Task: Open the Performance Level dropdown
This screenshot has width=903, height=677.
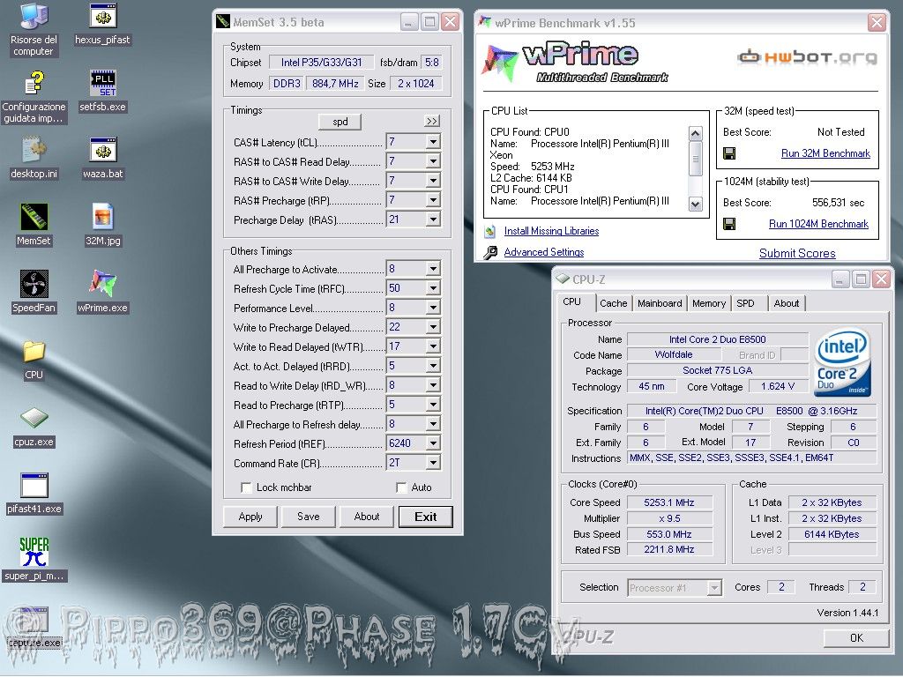Action: pyautogui.click(x=433, y=308)
